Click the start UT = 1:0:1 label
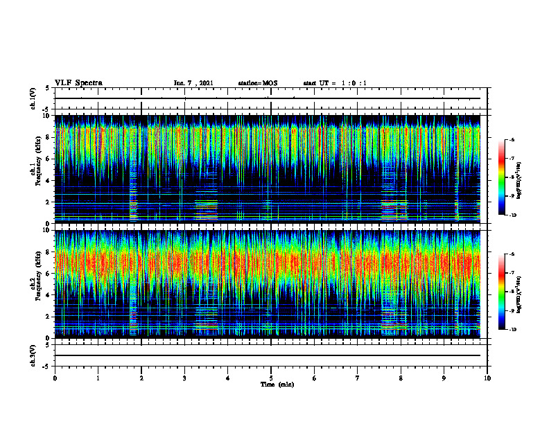Screen dimensions: 549x424 335,83
